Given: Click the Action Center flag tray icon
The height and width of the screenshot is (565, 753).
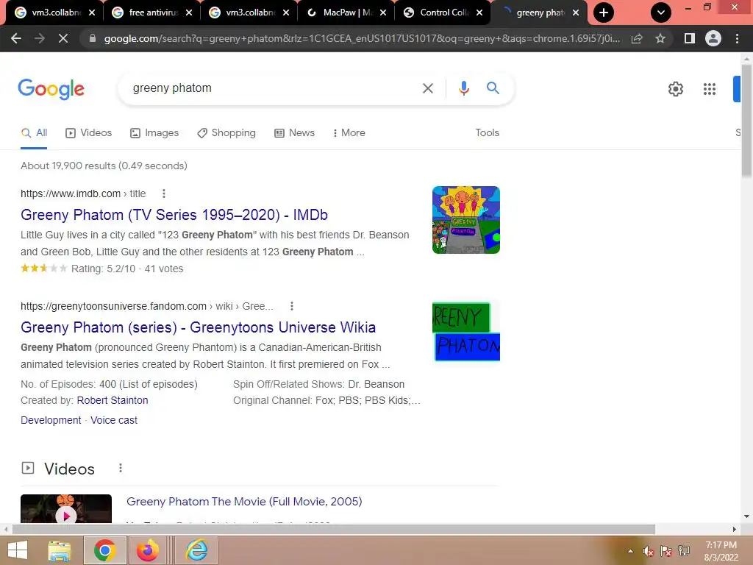Looking at the screenshot, I should [x=666, y=551].
